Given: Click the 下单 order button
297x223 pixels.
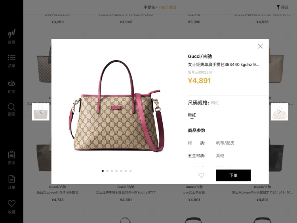Looking at the screenshot, I should pos(233,175).
